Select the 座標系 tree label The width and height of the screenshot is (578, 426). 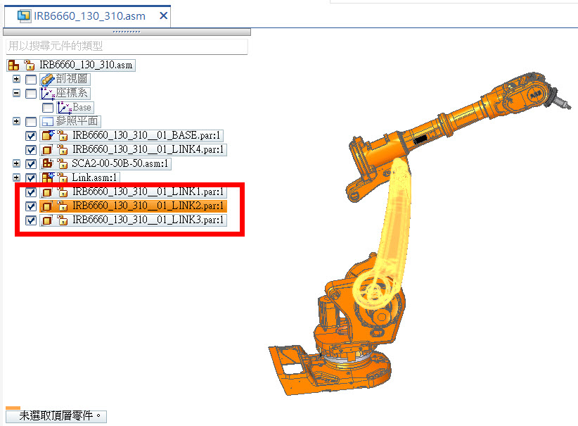pos(72,93)
